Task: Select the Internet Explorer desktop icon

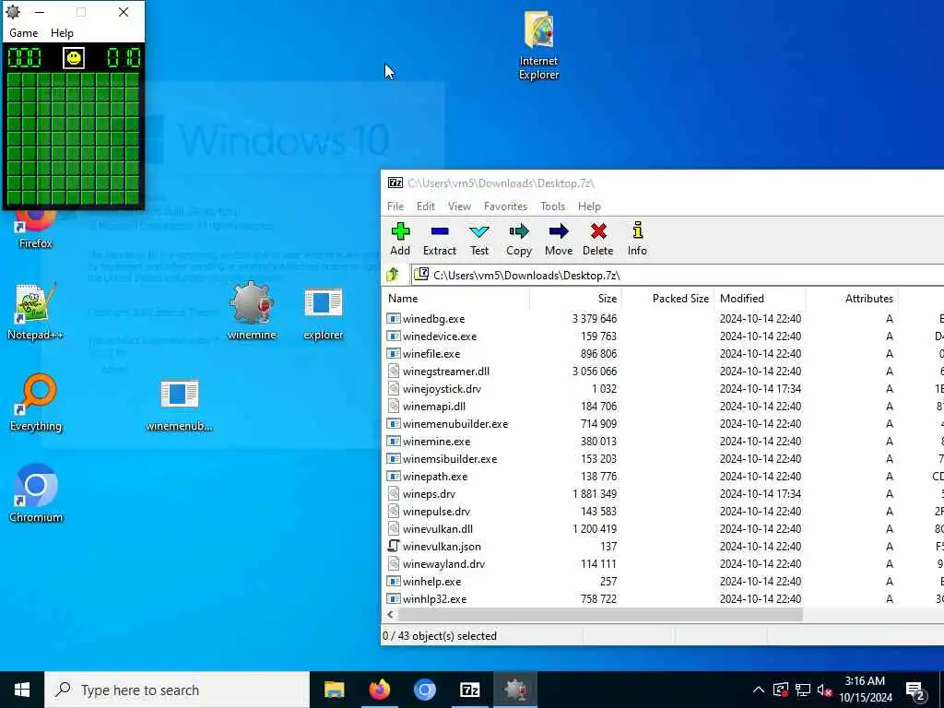Action: click(x=538, y=45)
